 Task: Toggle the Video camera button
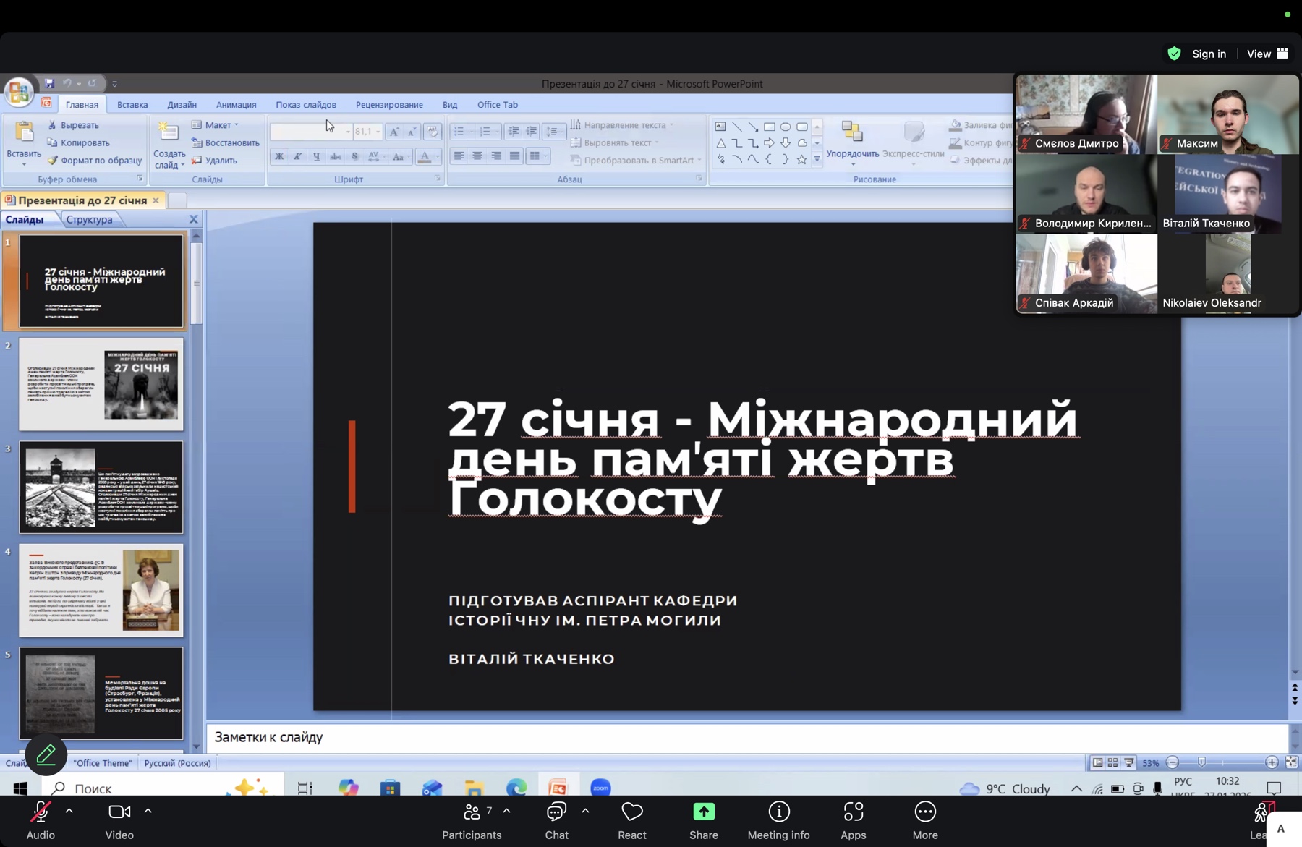pos(119,813)
